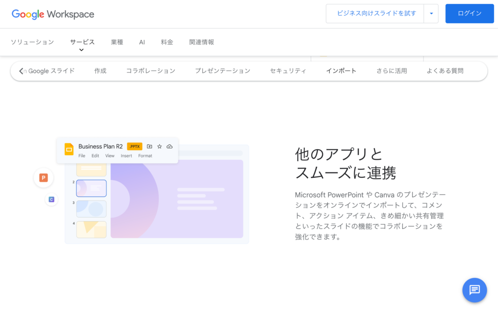Click View in the illustrated menu

coord(110,156)
